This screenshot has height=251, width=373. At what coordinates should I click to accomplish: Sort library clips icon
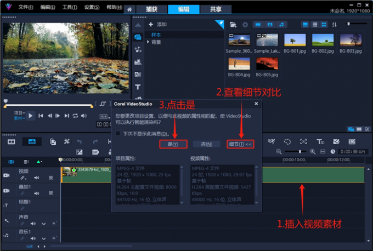click(335, 25)
